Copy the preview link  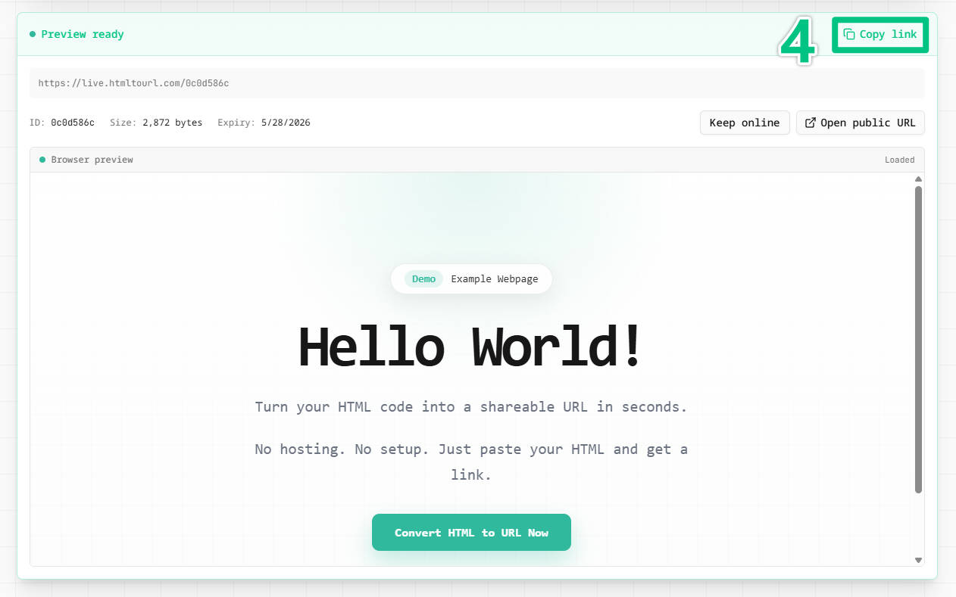[x=879, y=34]
